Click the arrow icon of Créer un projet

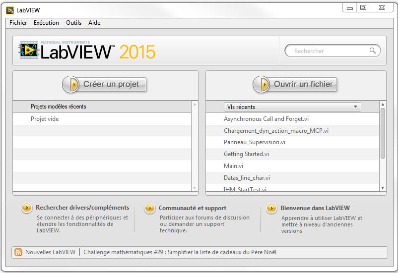[x=71, y=84]
